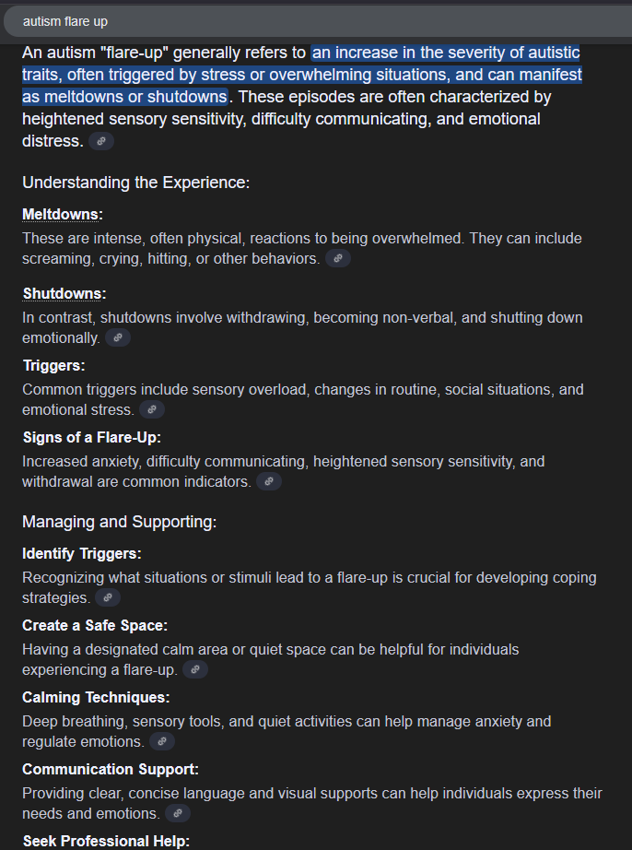Open source link icon after Signs of a Flare-Up
The height and width of the screenshot is (850, 632).
(x=269, y=481)
